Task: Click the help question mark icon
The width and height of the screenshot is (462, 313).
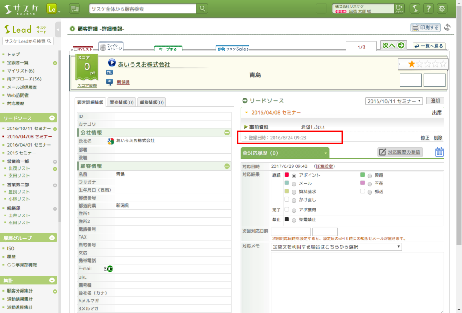Action: pos(429,8)
